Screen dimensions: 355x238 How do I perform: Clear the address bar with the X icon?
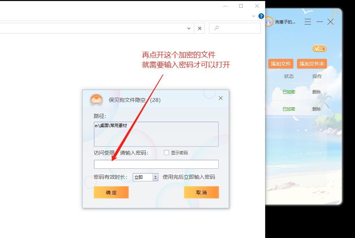click(x=199, y=28)
